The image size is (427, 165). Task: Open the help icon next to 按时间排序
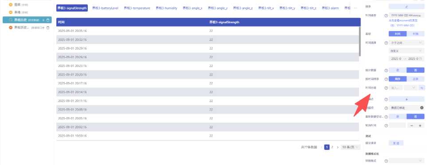coord(386,79)
